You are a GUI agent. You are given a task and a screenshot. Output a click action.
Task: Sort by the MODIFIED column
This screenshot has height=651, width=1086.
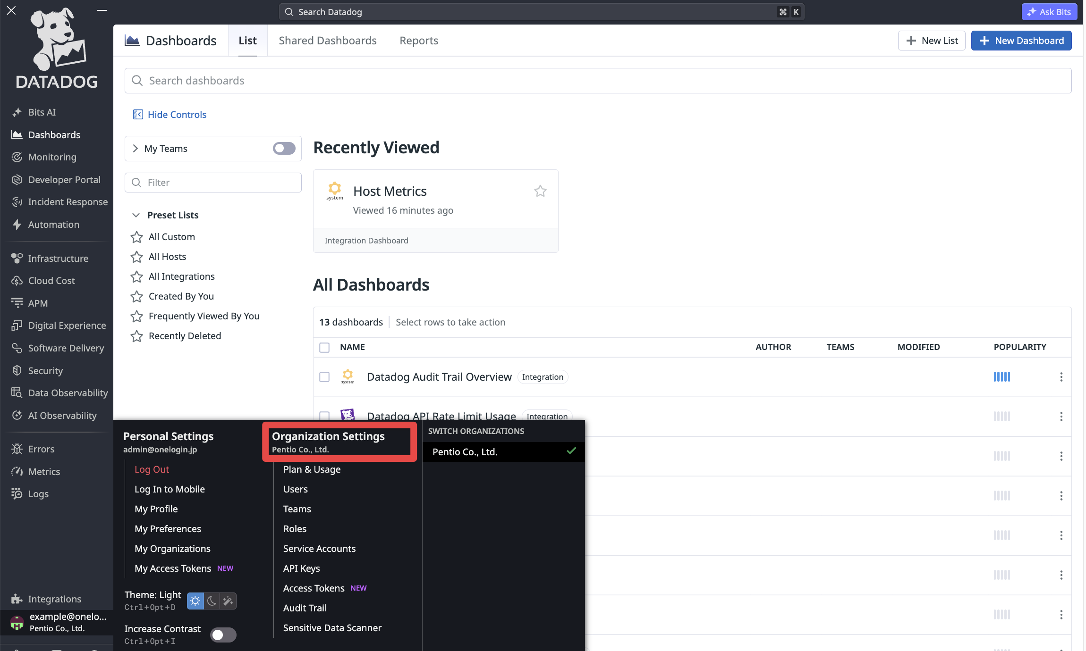pyautogui.click(x=918, y=347)
